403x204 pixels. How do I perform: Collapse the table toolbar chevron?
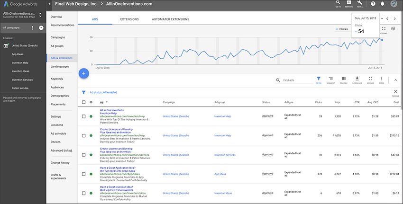[x=395, y=80]
